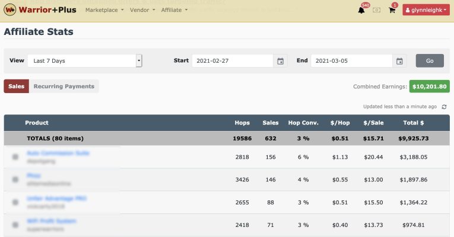Viewport: 454px width, 237px height.
Task: Open the product link in the $1,364.22 row
Action: 56,198
